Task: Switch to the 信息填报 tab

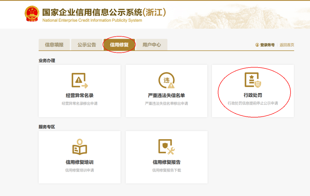Action: click(x=54, y=45)
